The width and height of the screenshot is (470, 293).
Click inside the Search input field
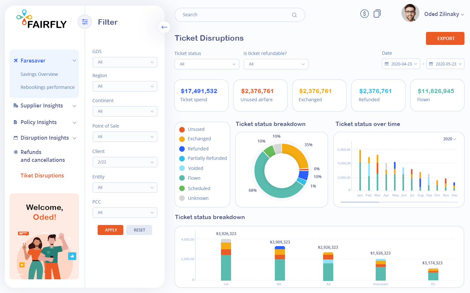click(x=228, y=15)
